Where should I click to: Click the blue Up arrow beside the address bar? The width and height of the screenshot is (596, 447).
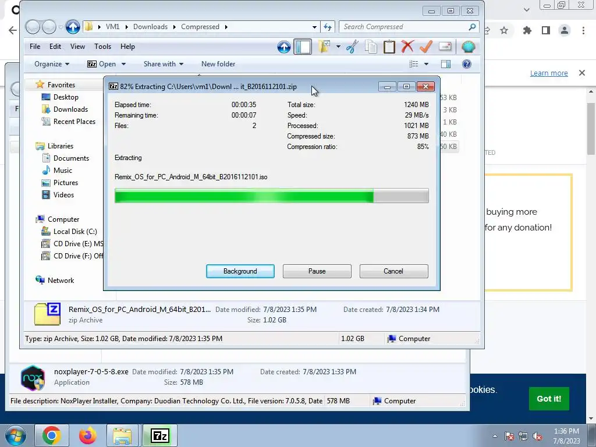point(73,27)
